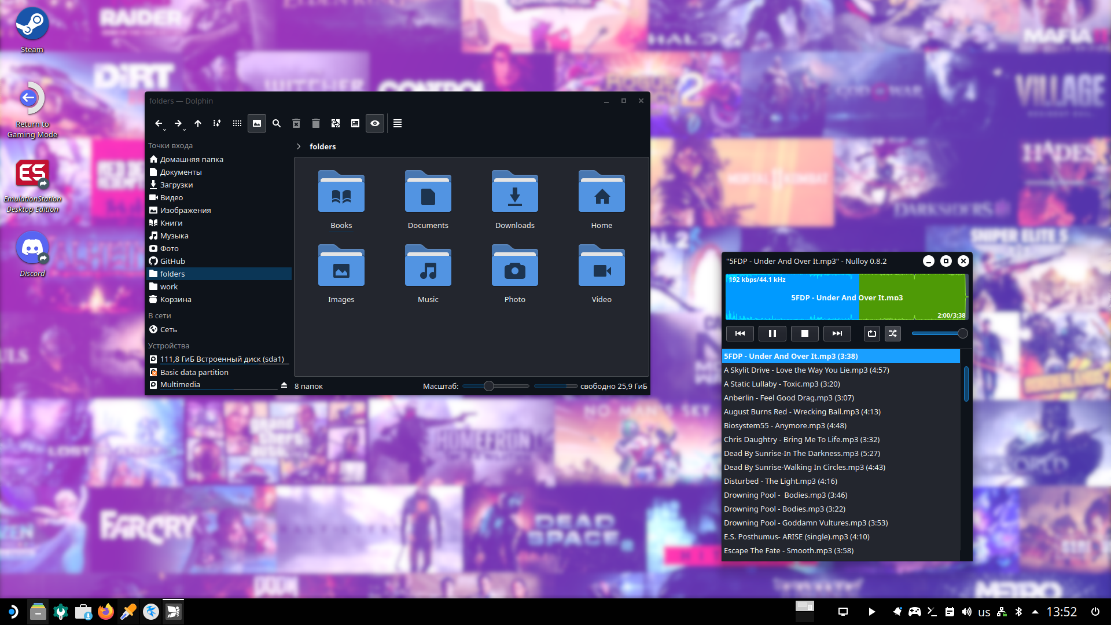Toggle show previews in Dolphin toolbar

pyautogui.click(x=257, y=123)
